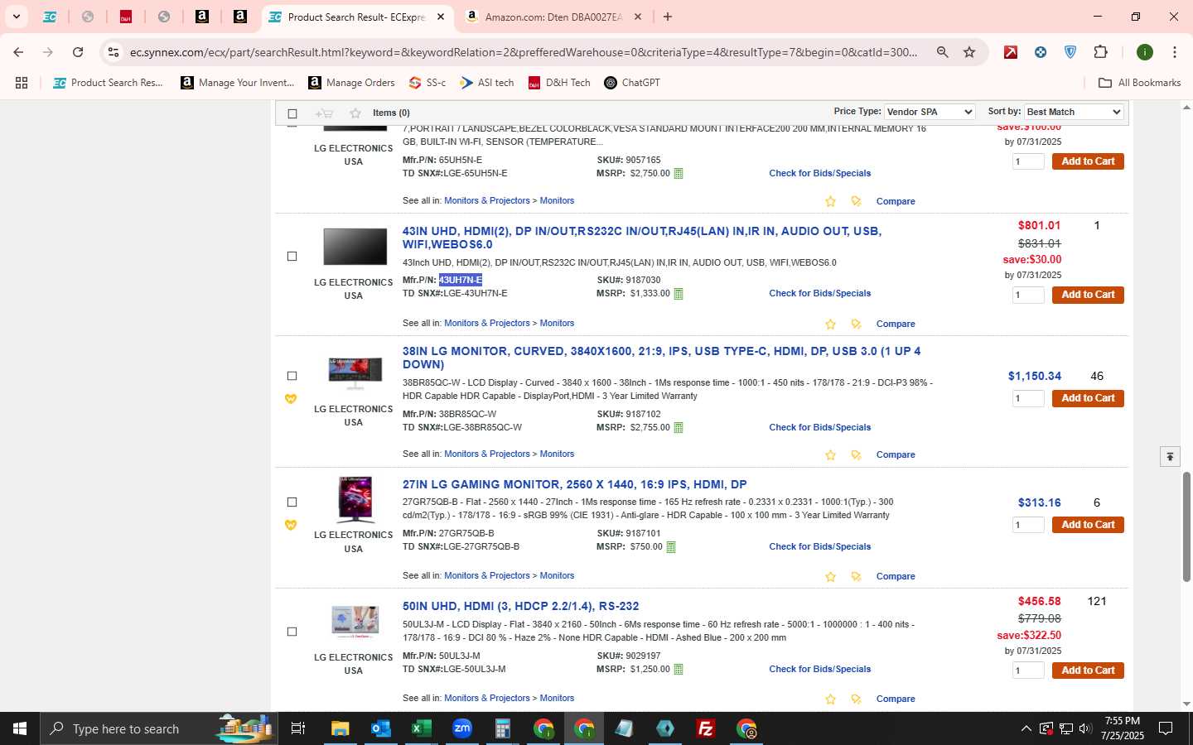Open the ASI tech bookmark
The image size is (1193, 745).
coord(487,83)
